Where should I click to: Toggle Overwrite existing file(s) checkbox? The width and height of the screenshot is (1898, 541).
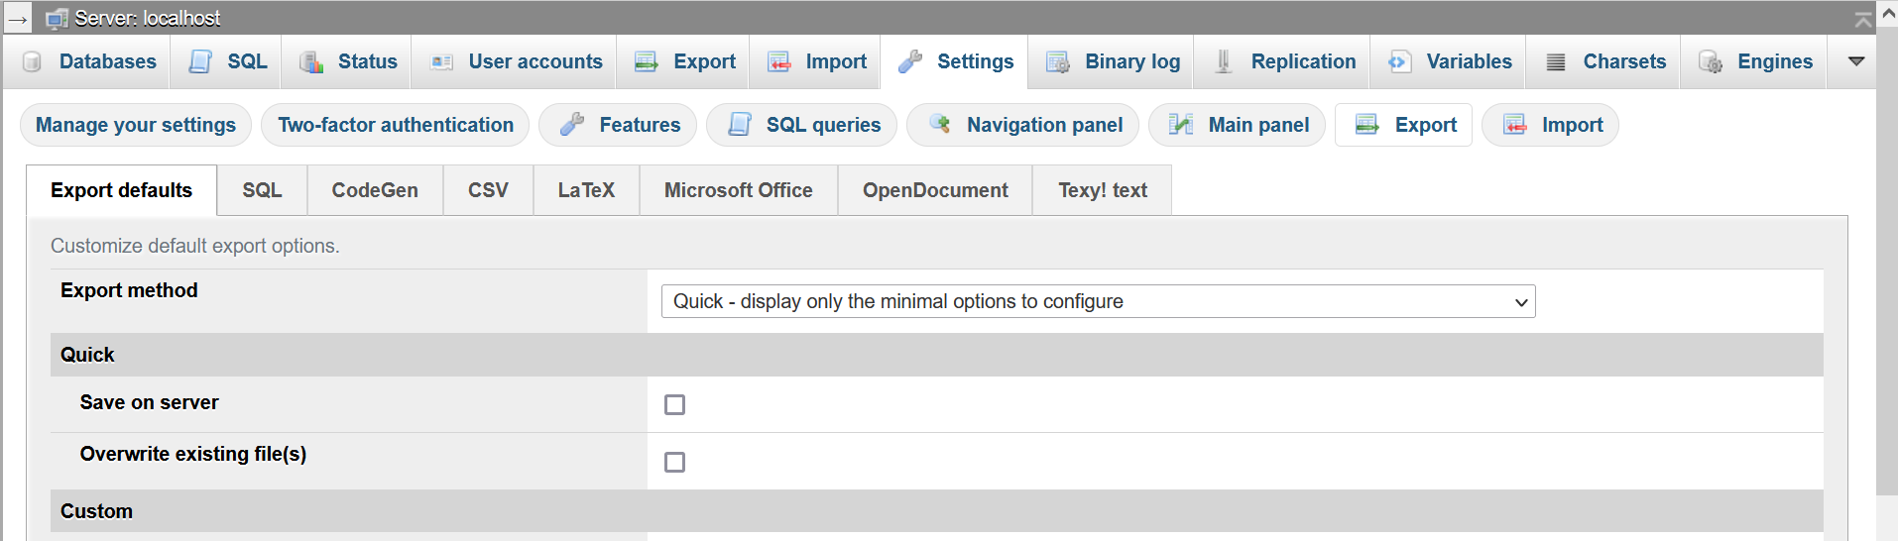coord(674,462)
